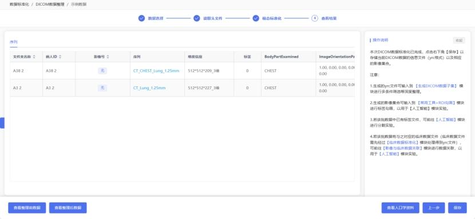The height and width of the screenshot is (219, 475).
Task: Open the 【人工智能】 link in note 4
Action: pos(389,154)
